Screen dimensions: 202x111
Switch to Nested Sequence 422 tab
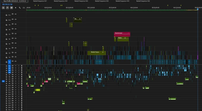(x=81, y=1)
